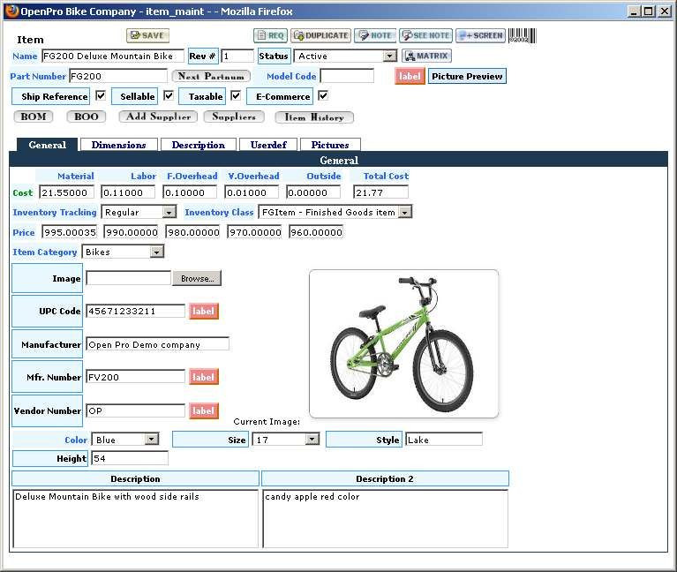The width and height of the screenshot is (677, 572).
Task: Toggle the Sellable checkbox
Action: 168,95
